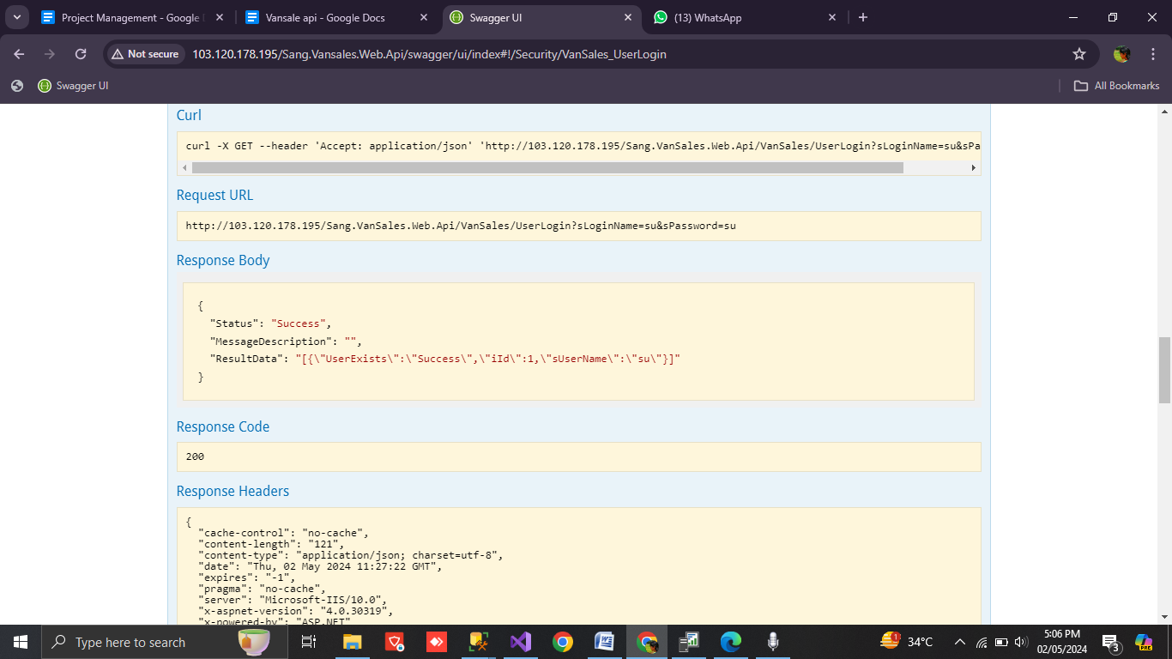Screen dimensions: 1172x659
Task: Click the Curl box right scroll arrow
Action: pos(974,168)
